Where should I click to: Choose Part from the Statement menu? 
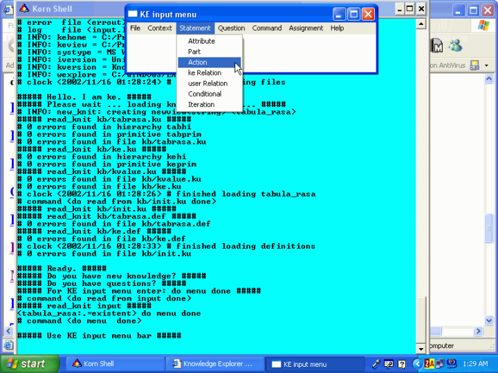tap(194, 52)
